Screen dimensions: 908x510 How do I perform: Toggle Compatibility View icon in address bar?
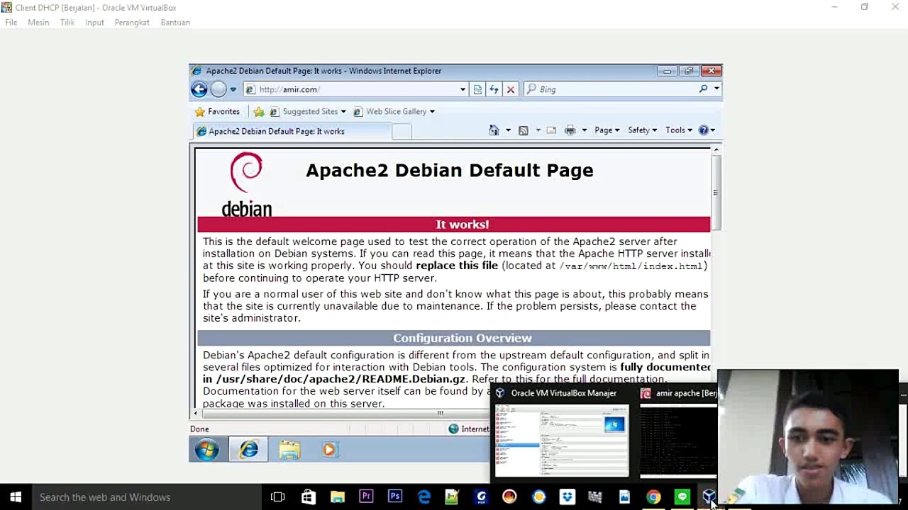pyautogui.click(x=477, y=89)
